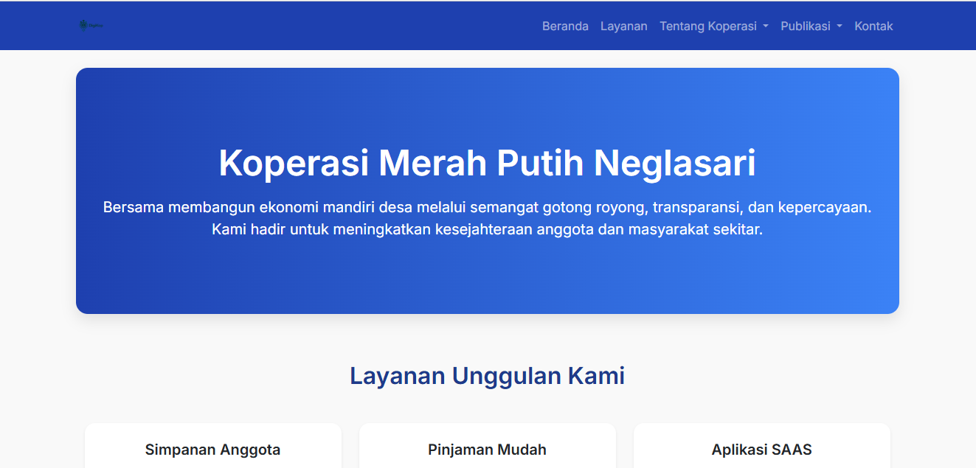The width and height of the screenshot is (976, 468).
Task: Click the Layanan Unggulan Kami section heading
Action: [487, 376]
